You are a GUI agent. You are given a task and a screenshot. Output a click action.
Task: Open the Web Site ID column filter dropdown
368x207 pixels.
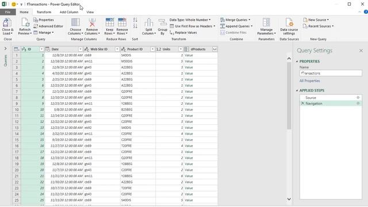pyautogui.click(x=117, y=49)
